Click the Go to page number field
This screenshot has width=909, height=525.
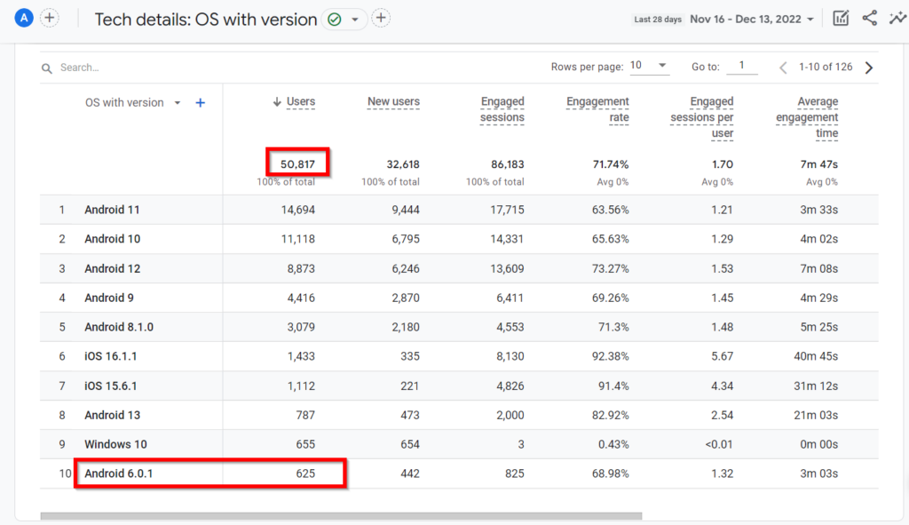pyautogui.click(x=742, y=66)
